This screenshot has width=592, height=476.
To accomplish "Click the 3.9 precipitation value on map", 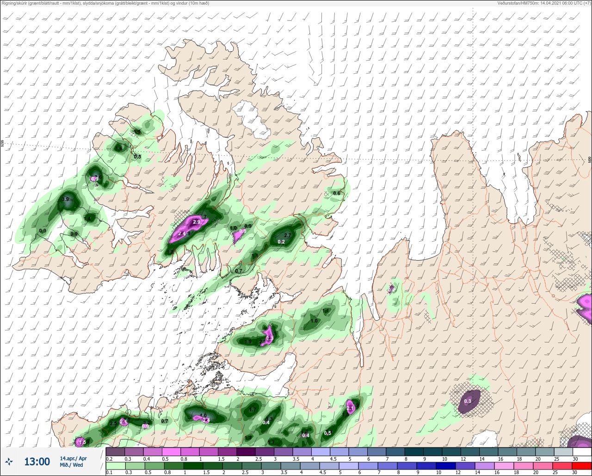I will [65, 199].
